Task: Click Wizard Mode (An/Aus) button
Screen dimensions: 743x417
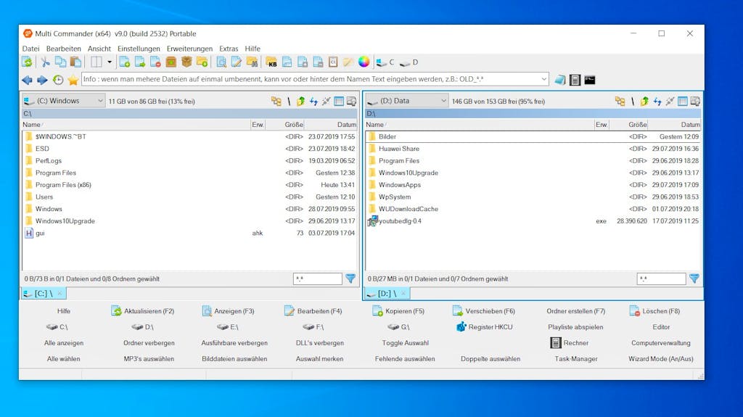Action: [x=660, y=359]
